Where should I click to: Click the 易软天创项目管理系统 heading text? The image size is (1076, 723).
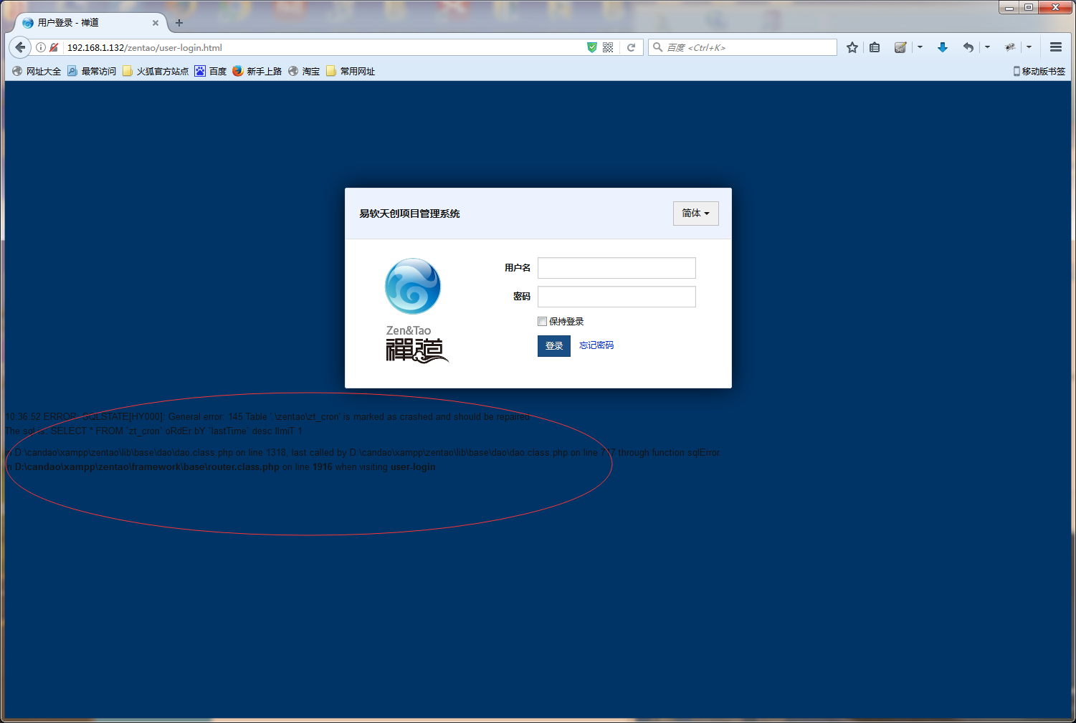pyautogui.click(x=409, y=214)
